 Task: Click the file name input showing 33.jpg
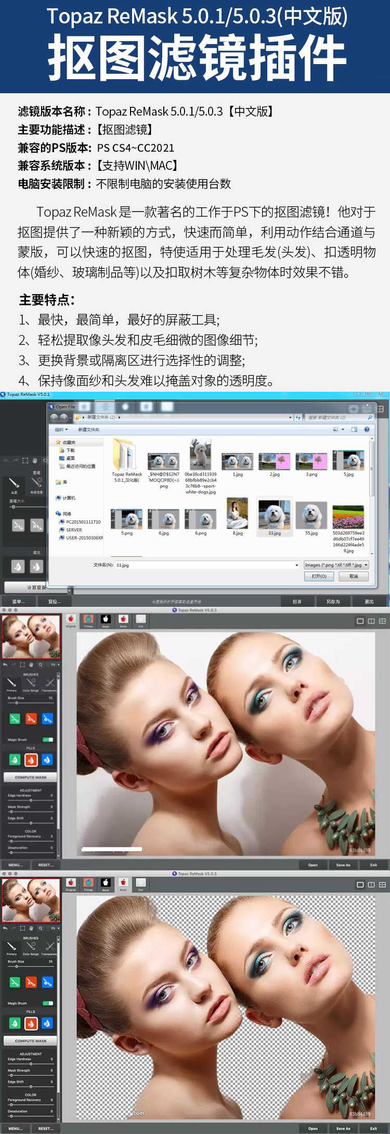(207, 565)
